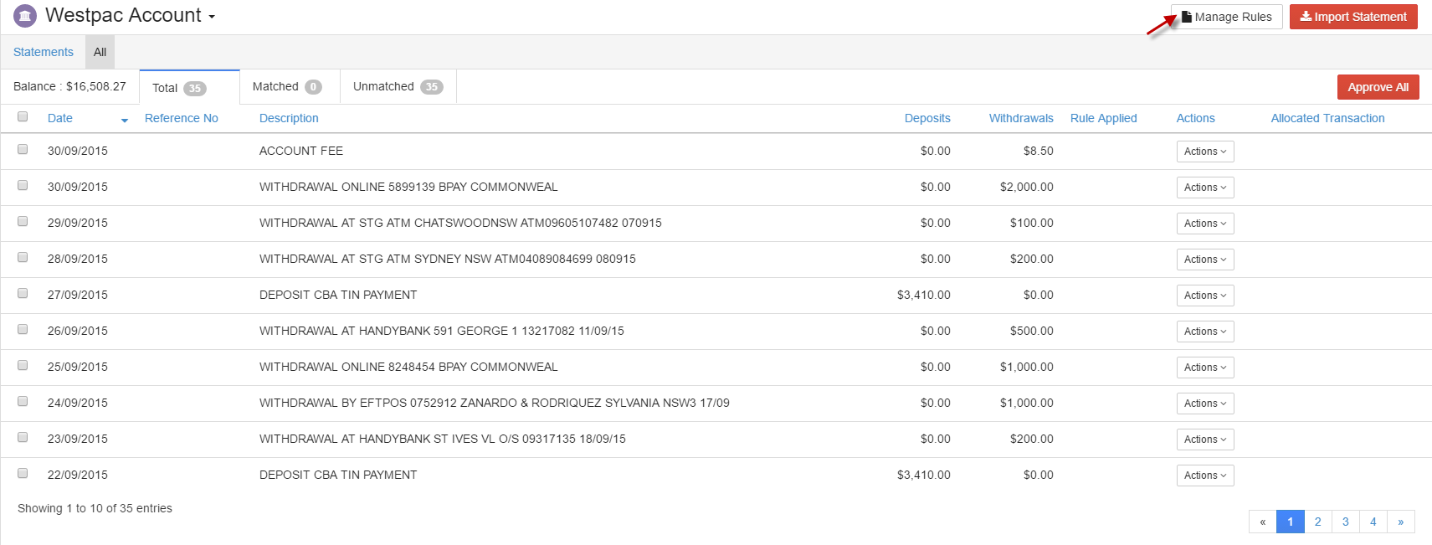Check the 26/09/2015 row checkbox
The width and height of the screenshot is (1432, 545).
click(x=23, y=330)
